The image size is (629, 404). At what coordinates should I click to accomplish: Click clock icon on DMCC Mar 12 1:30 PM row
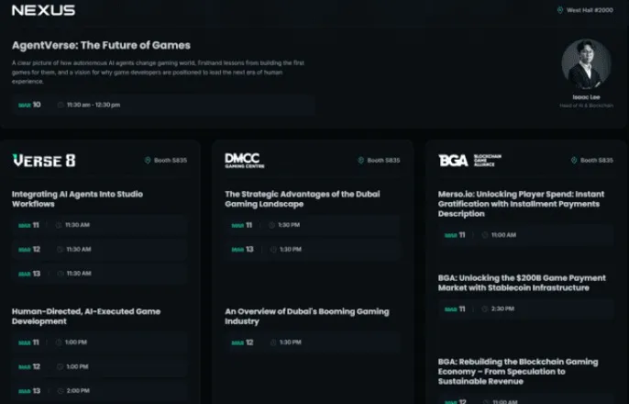point(273,342)
